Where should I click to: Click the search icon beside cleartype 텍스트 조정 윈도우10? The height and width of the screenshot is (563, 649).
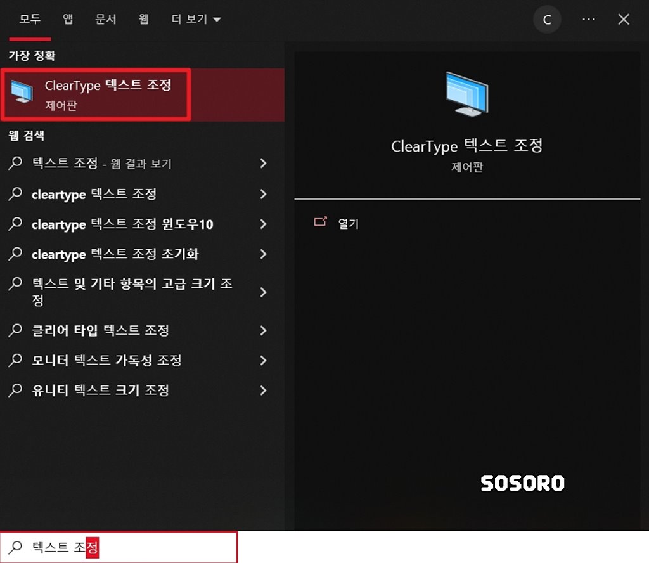[15, 224]
